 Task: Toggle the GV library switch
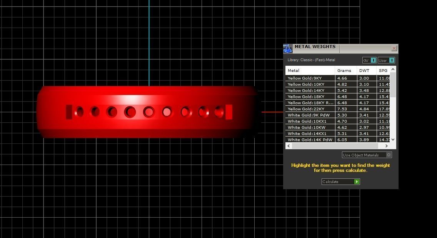369,60
